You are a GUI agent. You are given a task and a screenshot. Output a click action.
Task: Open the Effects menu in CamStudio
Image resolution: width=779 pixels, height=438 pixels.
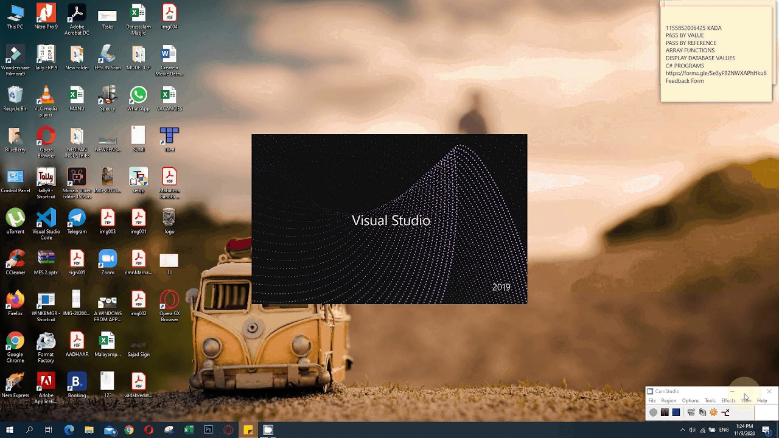728,401
